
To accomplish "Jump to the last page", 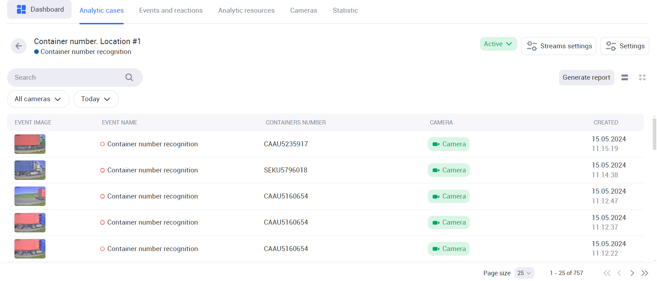I will [x=645, y=273].
